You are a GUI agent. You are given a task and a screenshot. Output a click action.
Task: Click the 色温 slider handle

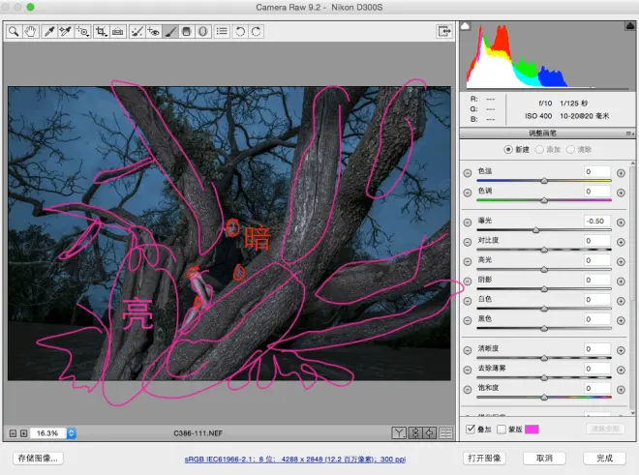[x=544, y=181]
